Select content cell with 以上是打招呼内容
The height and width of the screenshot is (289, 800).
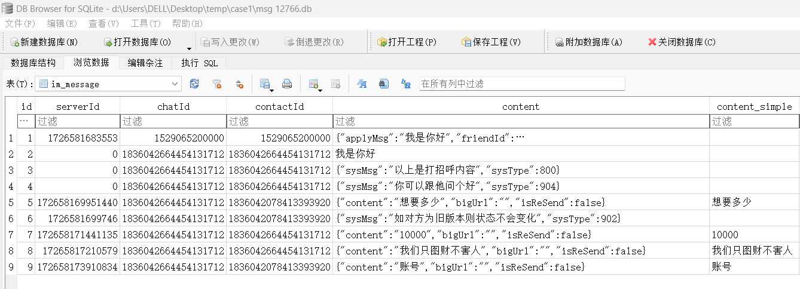click(x=521, y=170)
